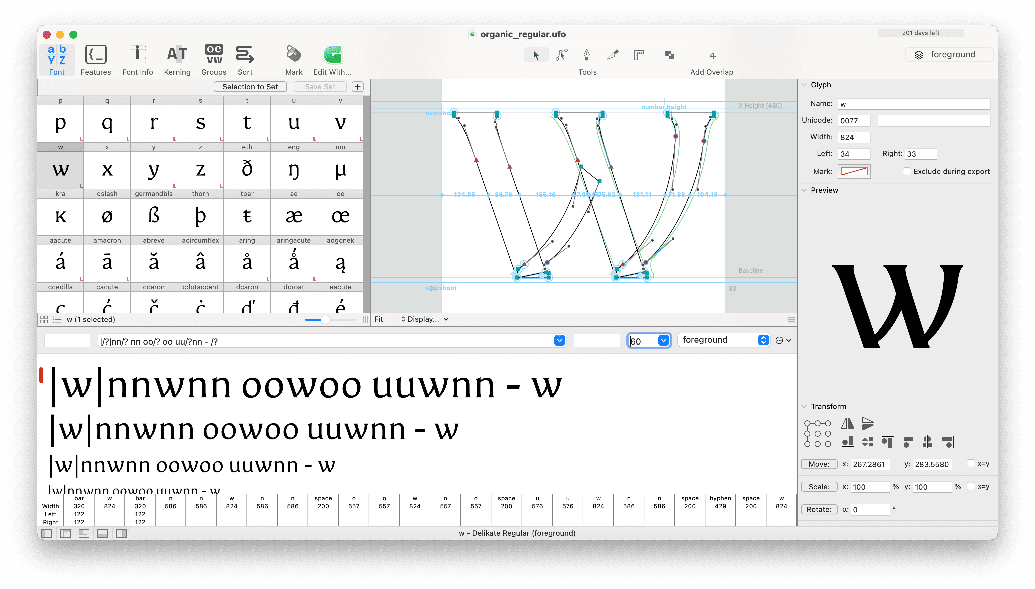Open the Font Info panel
The width and height of the screenshot is (1035, 589).
tap(137, 60)
